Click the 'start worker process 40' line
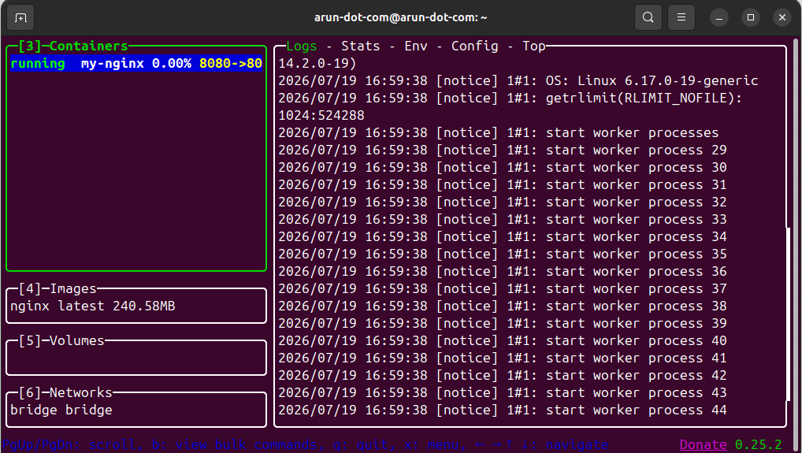This screenshot has height=453, width=802. click(503, 340)
